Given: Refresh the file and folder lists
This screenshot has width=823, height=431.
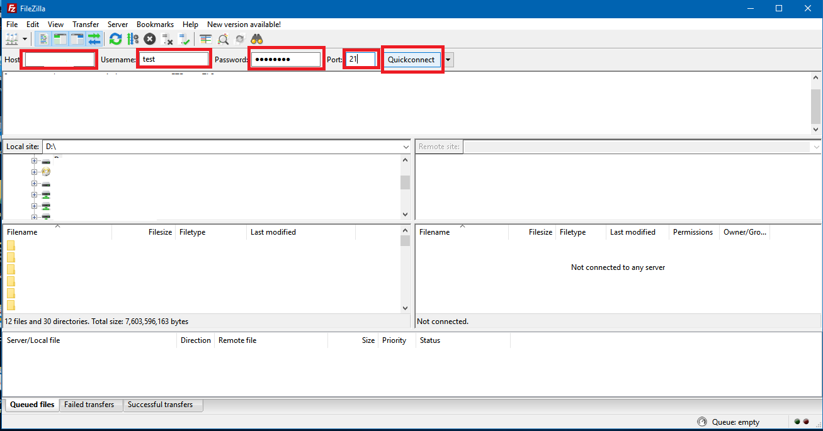Looking at the screenshot, I should tap(116, 39).
